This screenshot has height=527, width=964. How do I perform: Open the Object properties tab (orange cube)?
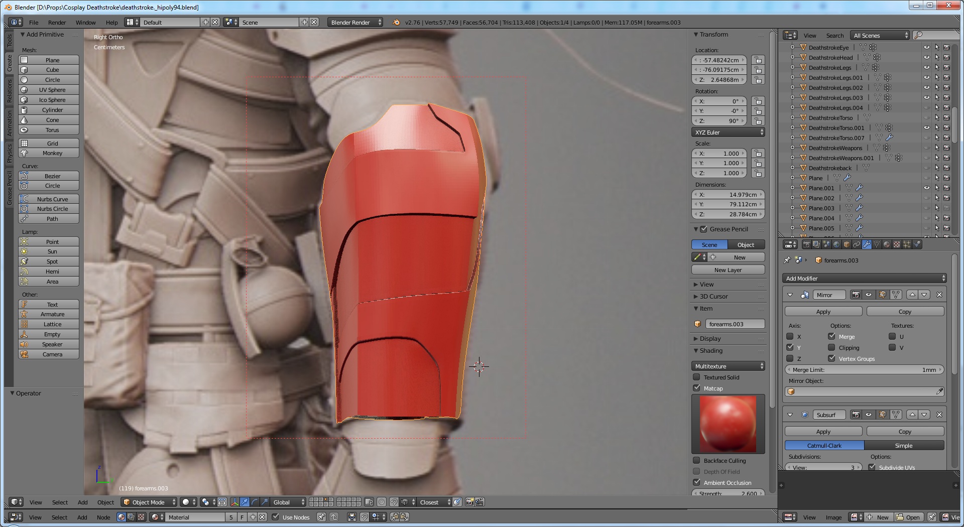click(847, 244)
